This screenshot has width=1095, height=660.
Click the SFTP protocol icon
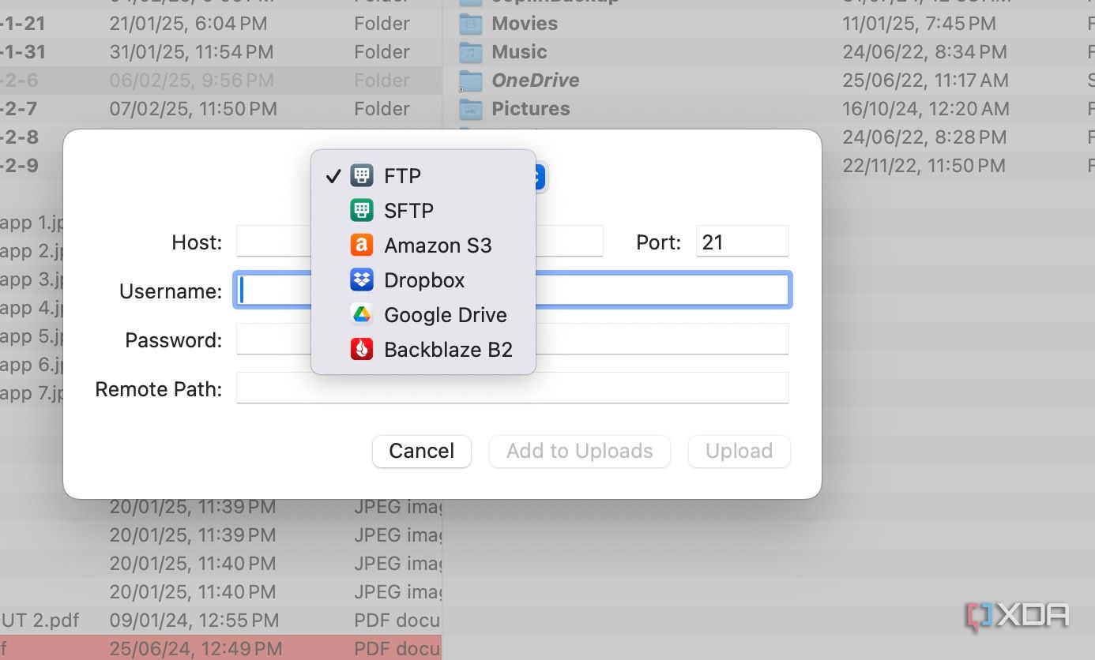(361, 210)
